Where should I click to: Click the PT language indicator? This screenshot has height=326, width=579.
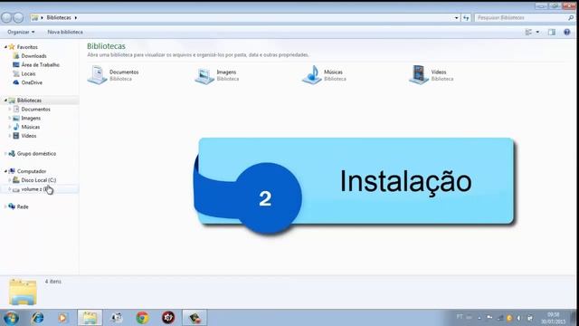point(460,317)
